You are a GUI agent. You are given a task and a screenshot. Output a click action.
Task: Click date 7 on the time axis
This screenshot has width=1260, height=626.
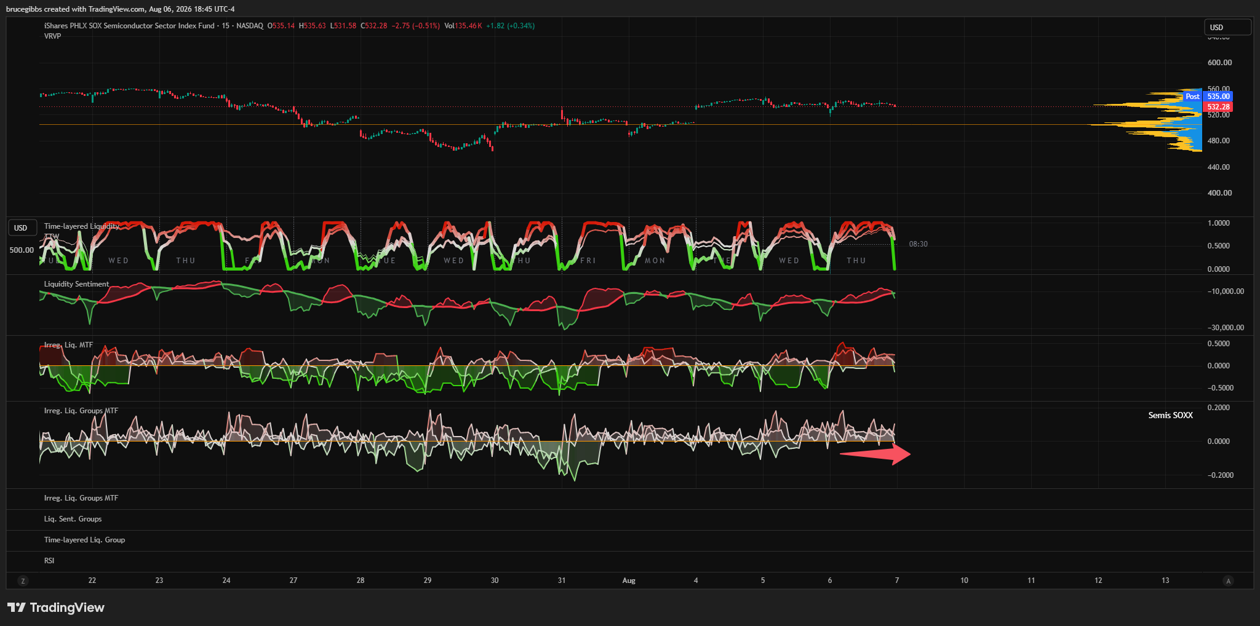tap(897, 580)
